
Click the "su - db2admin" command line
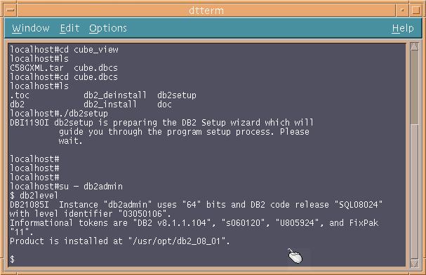pyautogui.click(x=66, y=186)
